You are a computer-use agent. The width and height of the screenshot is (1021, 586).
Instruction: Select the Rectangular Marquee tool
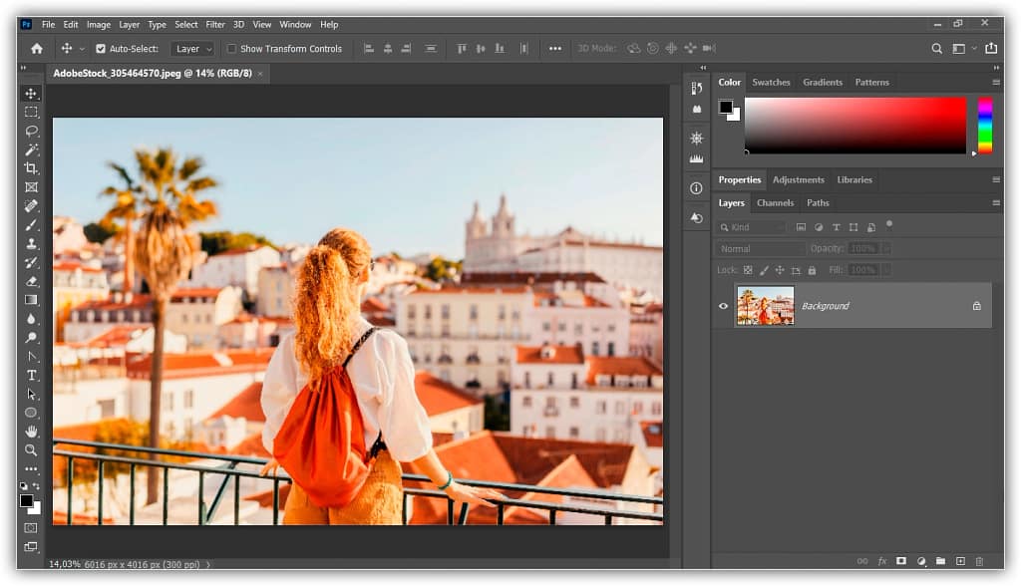31,112
